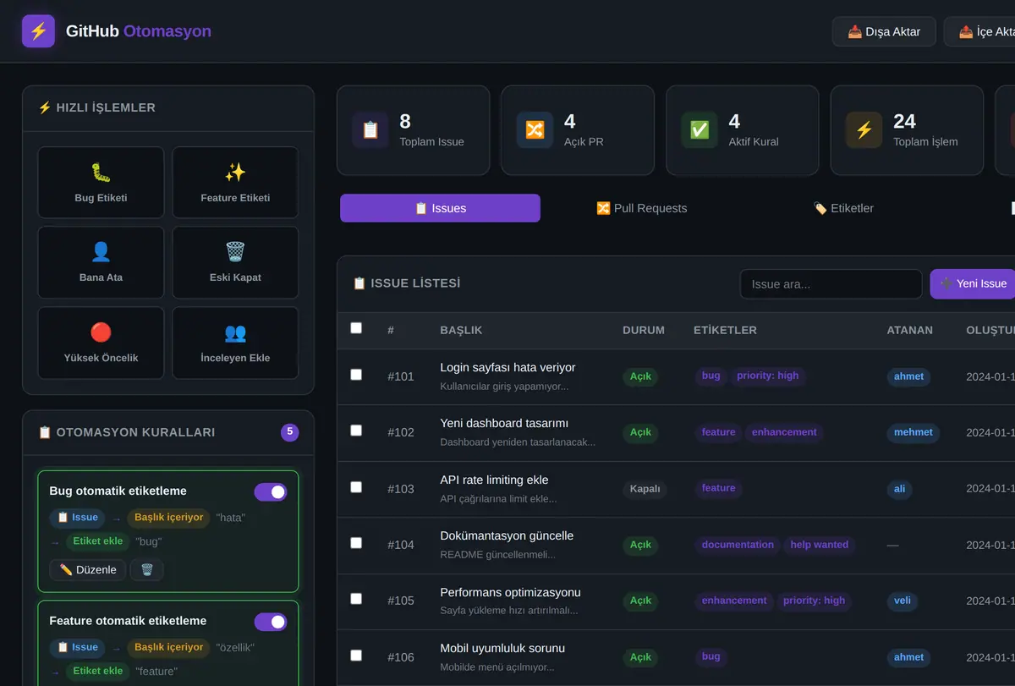Click the Toplam İşlem lightning icon
The width and height of the screenshot is (1015, 686).
click(x=864, y=130)
